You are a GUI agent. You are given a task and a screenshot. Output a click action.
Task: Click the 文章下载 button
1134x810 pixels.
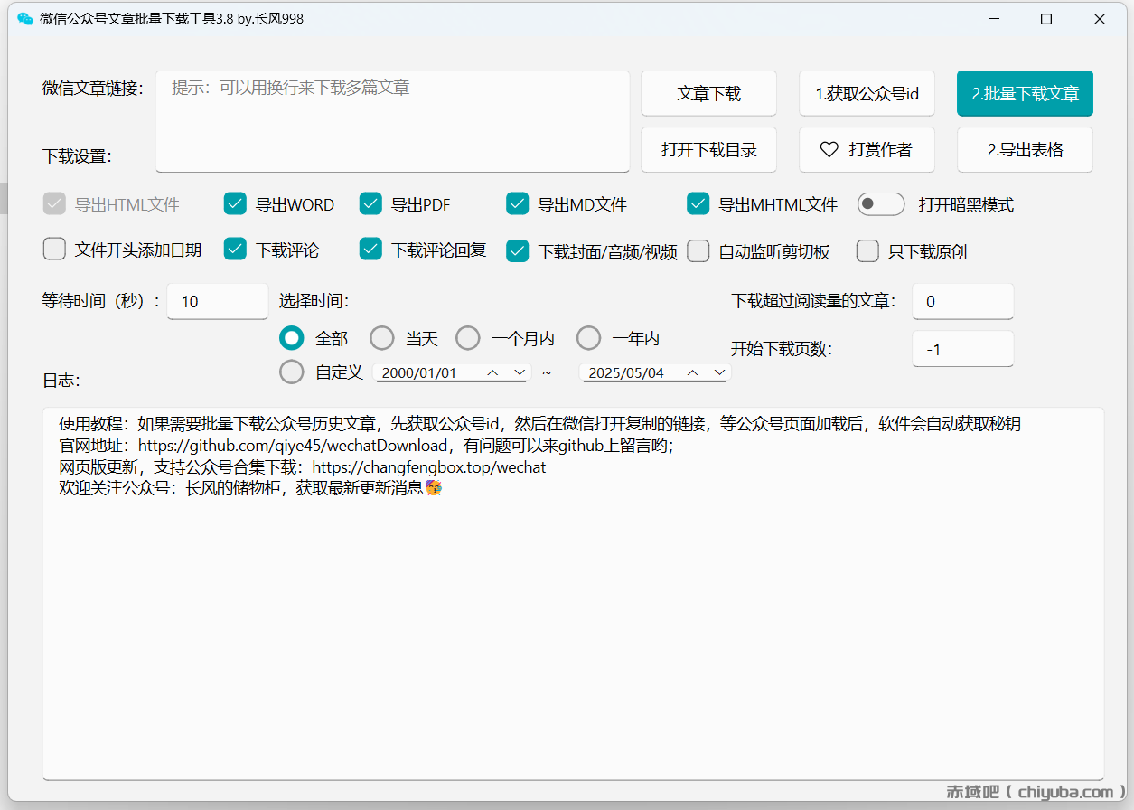(x=709, y=94)
